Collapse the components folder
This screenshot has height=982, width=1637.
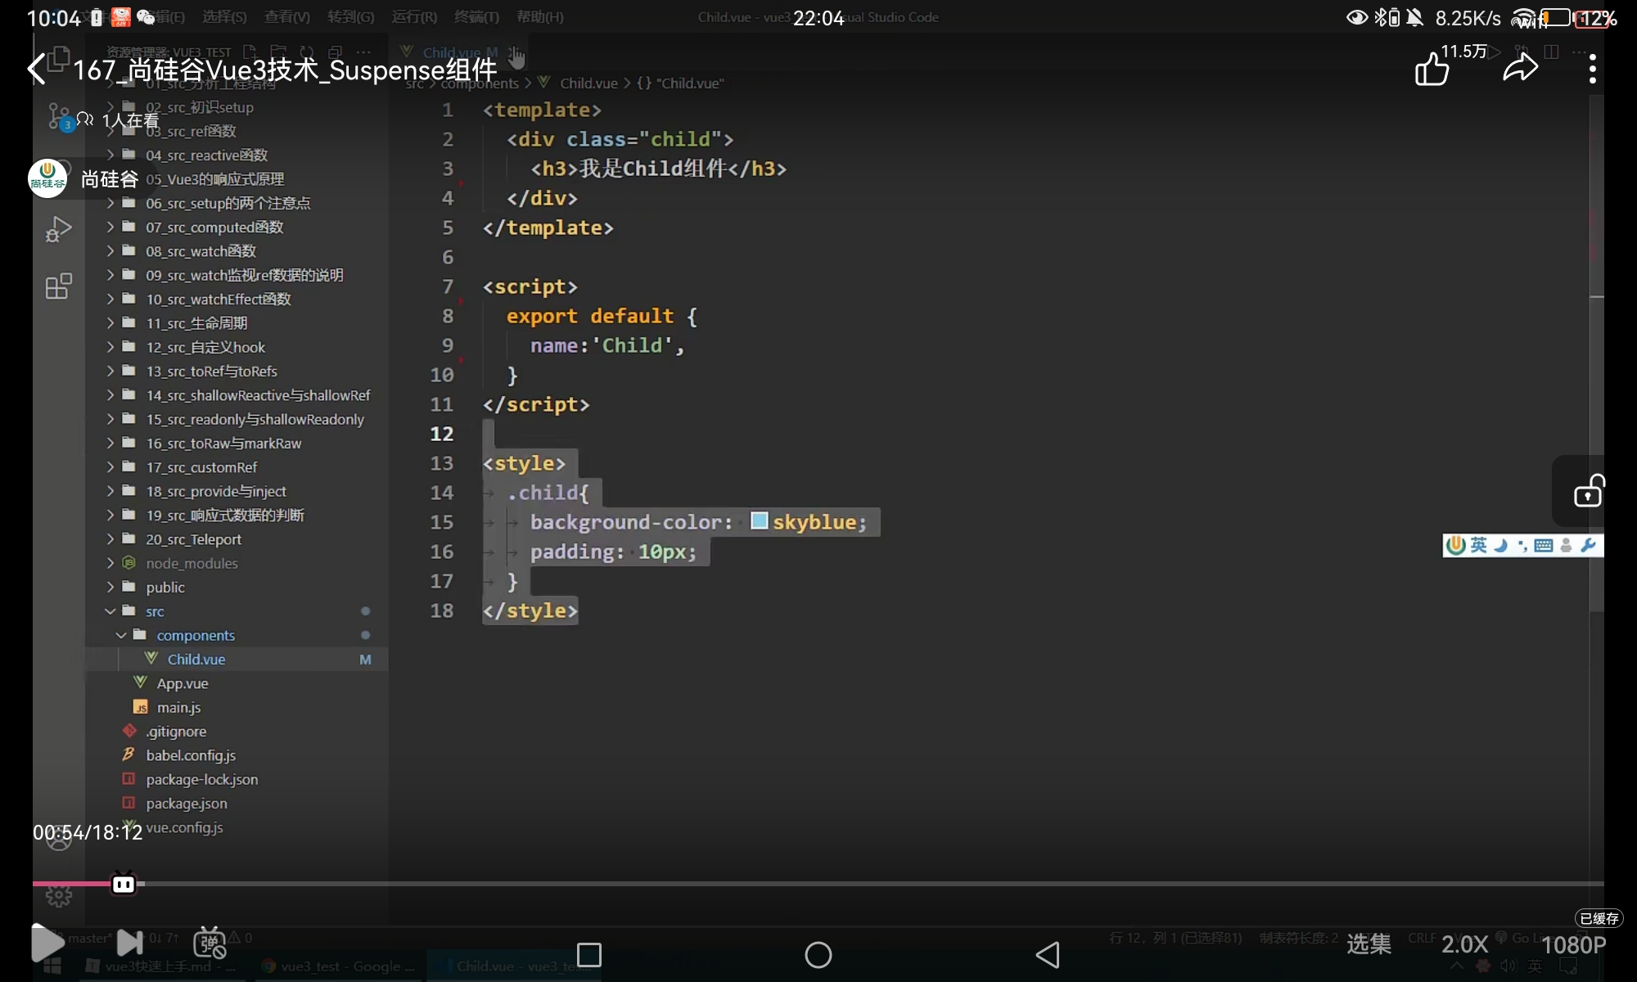[195, 635]
